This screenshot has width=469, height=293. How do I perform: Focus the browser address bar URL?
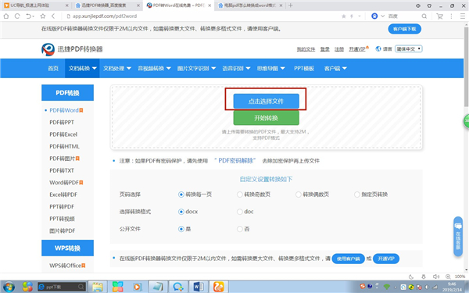(105, 16)
